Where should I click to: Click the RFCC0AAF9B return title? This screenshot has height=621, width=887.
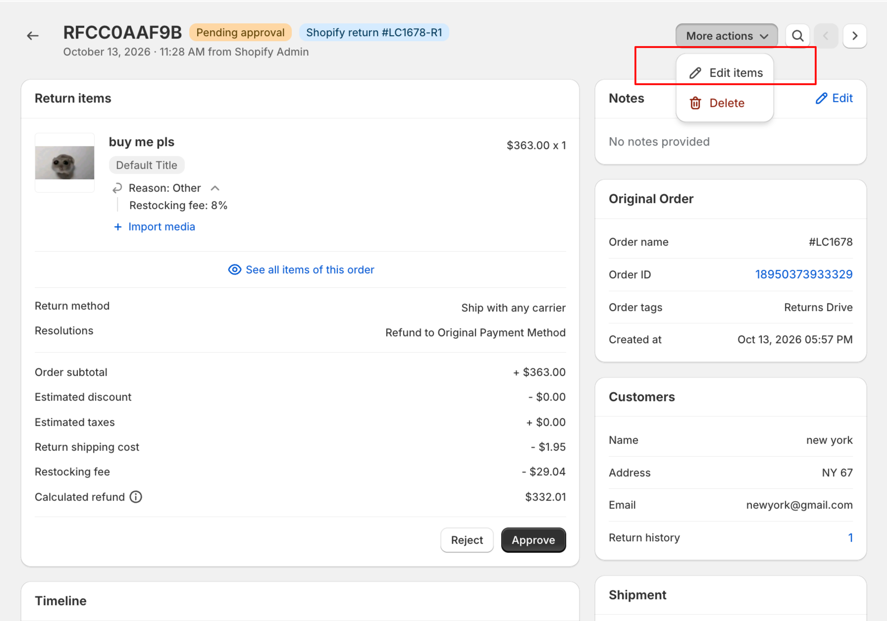(x=123, y=33)
